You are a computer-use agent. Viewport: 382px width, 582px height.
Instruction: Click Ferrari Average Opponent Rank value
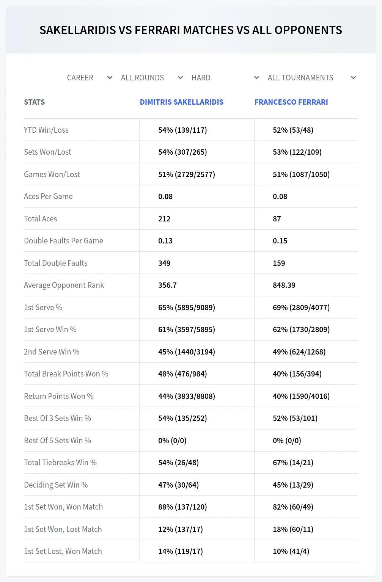[284, 285]
